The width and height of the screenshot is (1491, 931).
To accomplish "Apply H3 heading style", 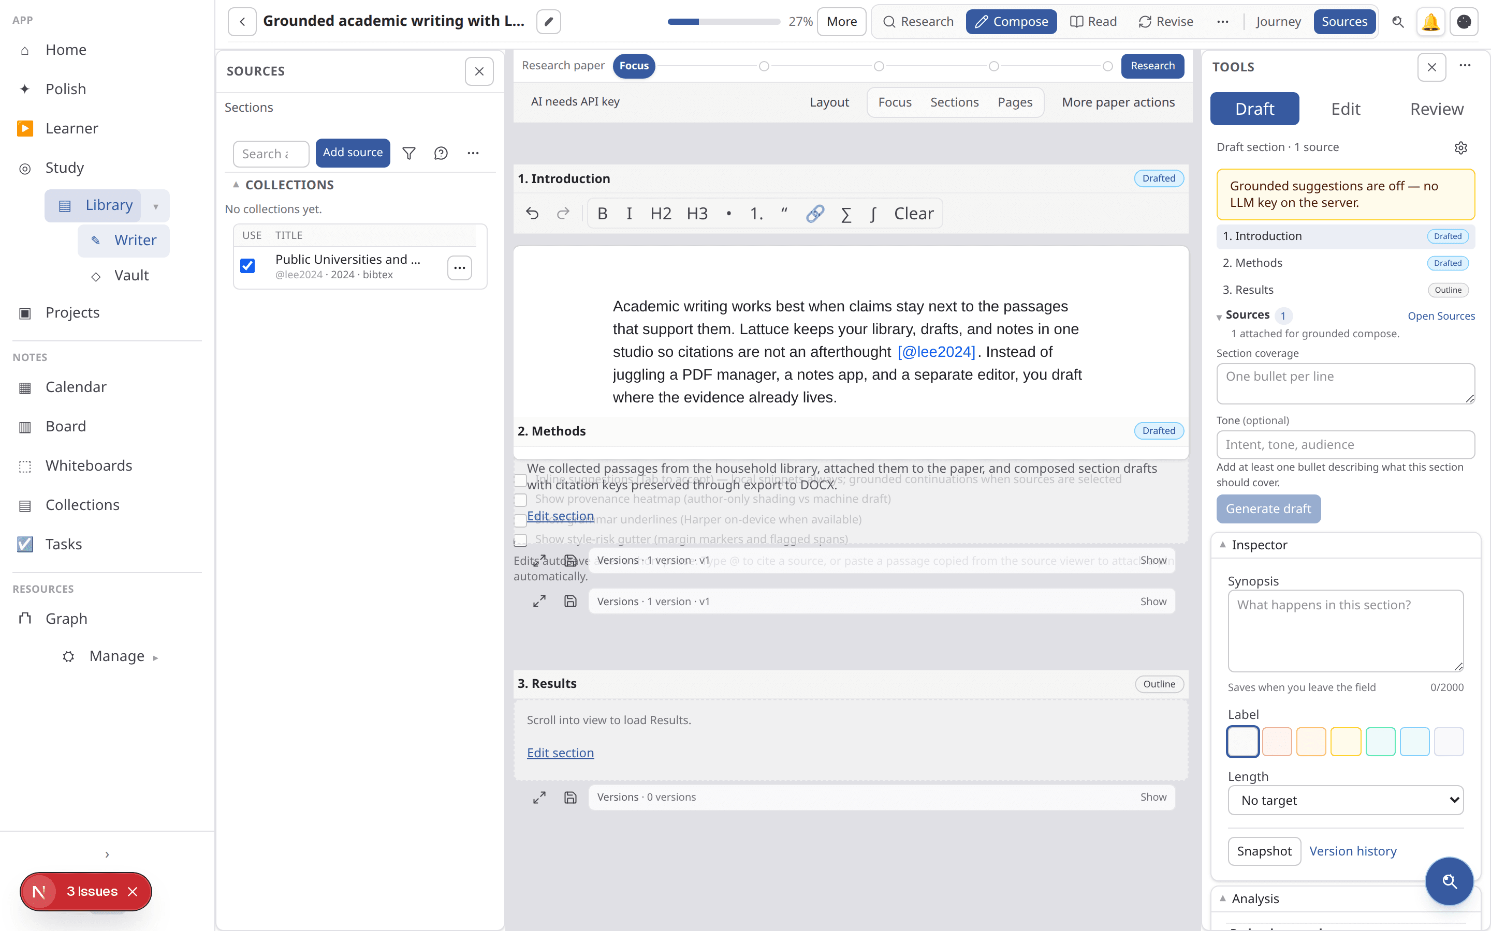I will (697, 214).
